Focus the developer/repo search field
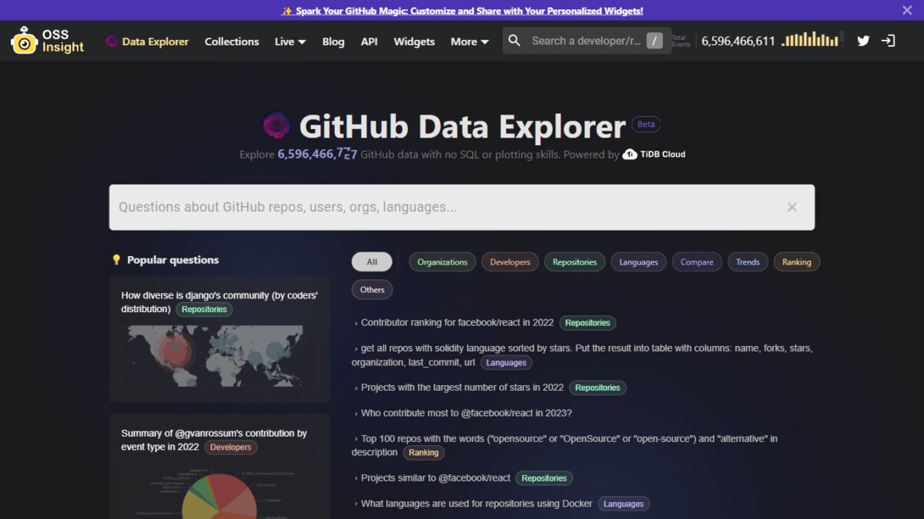Image resolution: width=924 pixels, height=519 pixels. [586, 41]
